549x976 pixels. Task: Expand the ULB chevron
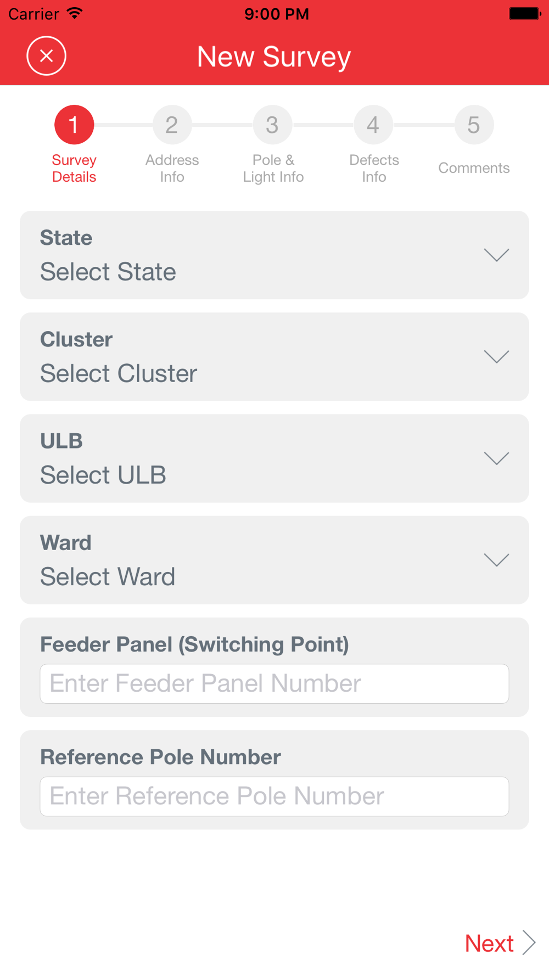(x=496, y=458)
